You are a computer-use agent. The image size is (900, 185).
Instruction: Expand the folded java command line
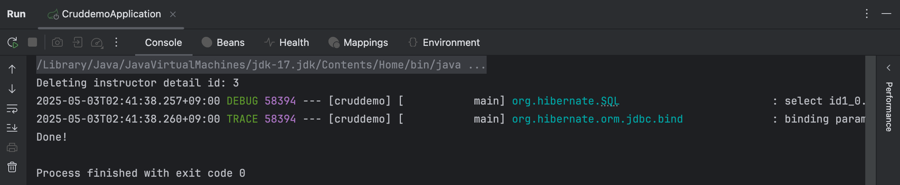[x=477, y=65]
